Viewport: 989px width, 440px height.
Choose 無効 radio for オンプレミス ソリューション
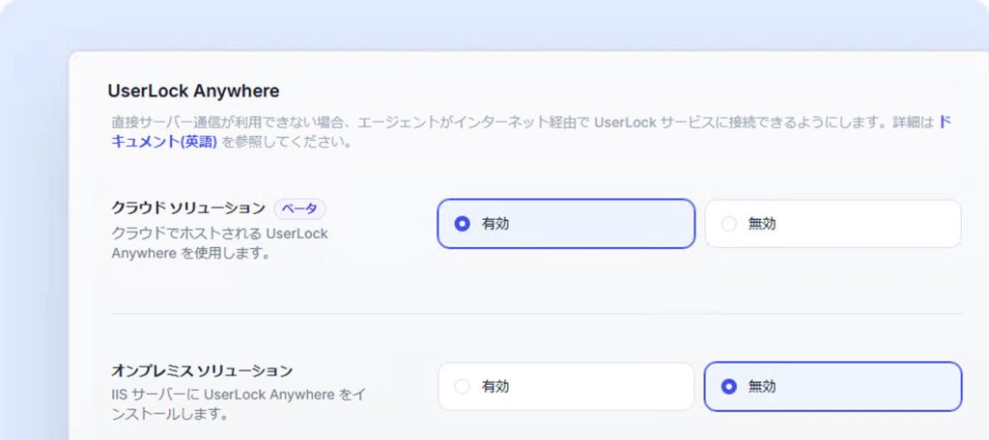tap(833, 386)
